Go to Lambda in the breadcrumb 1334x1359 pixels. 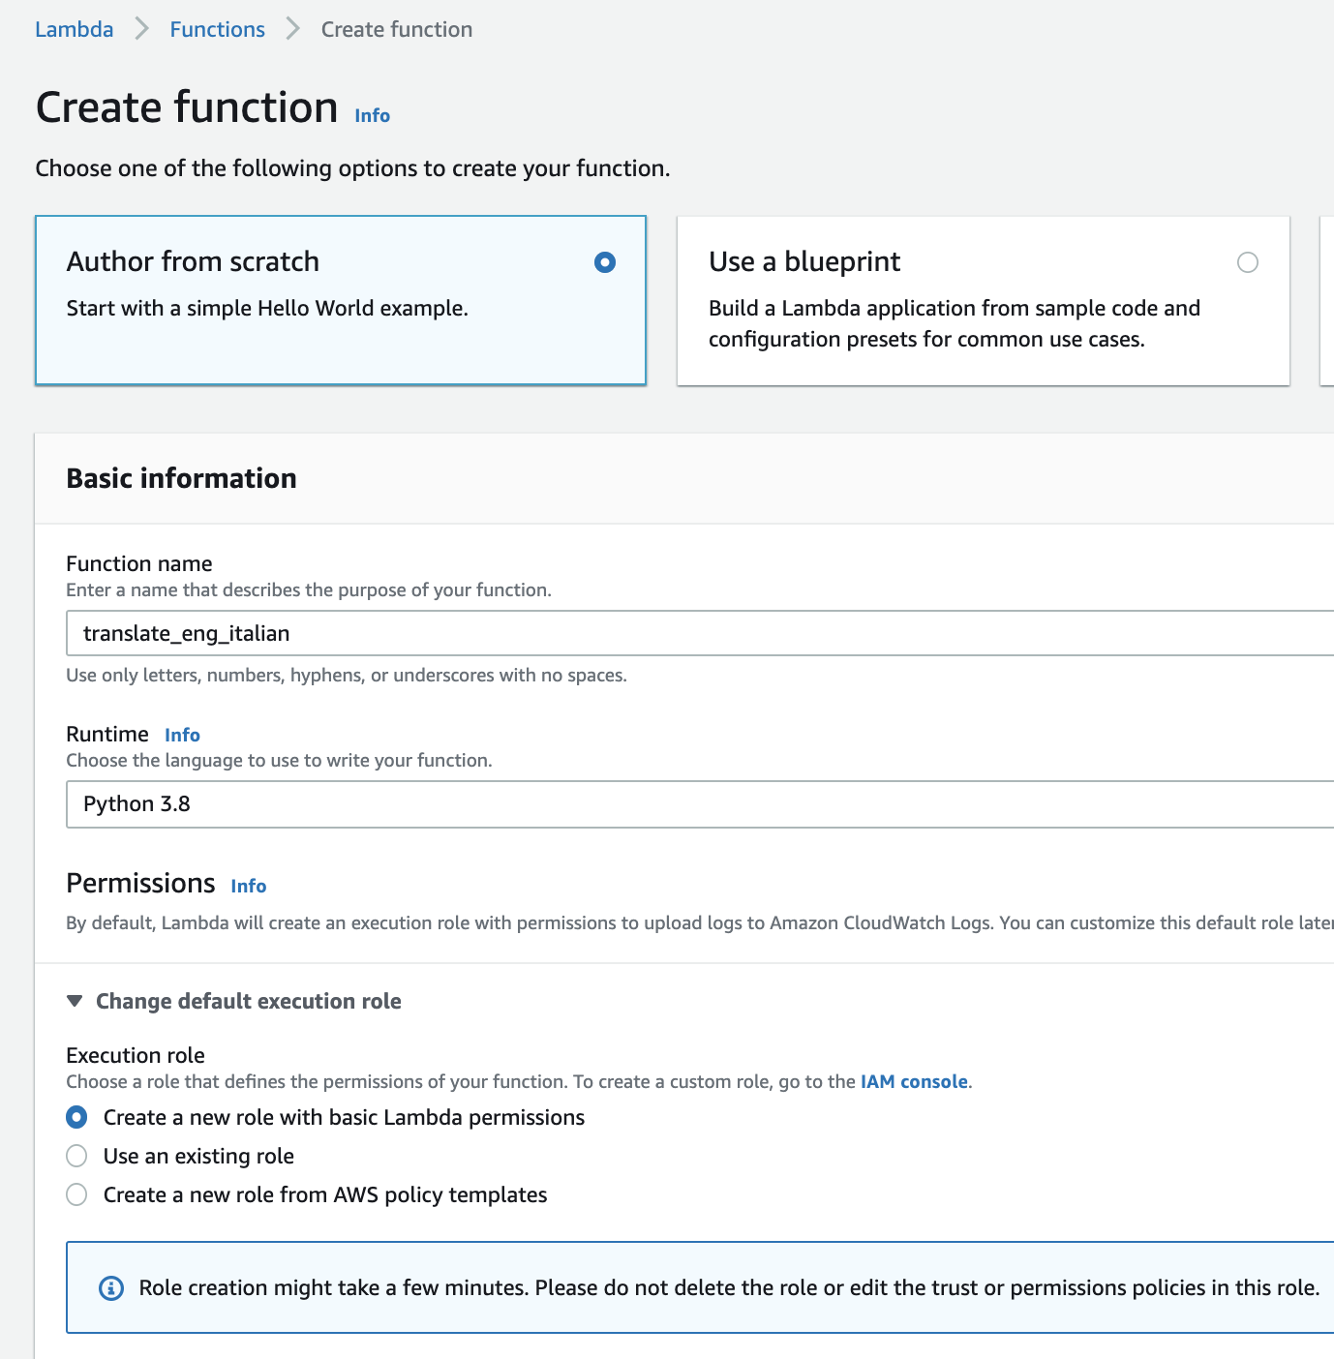point(75,29)
